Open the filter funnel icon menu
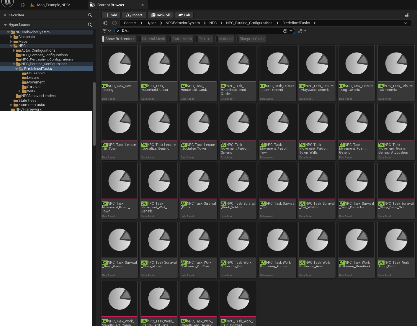 tap(105, 31)
